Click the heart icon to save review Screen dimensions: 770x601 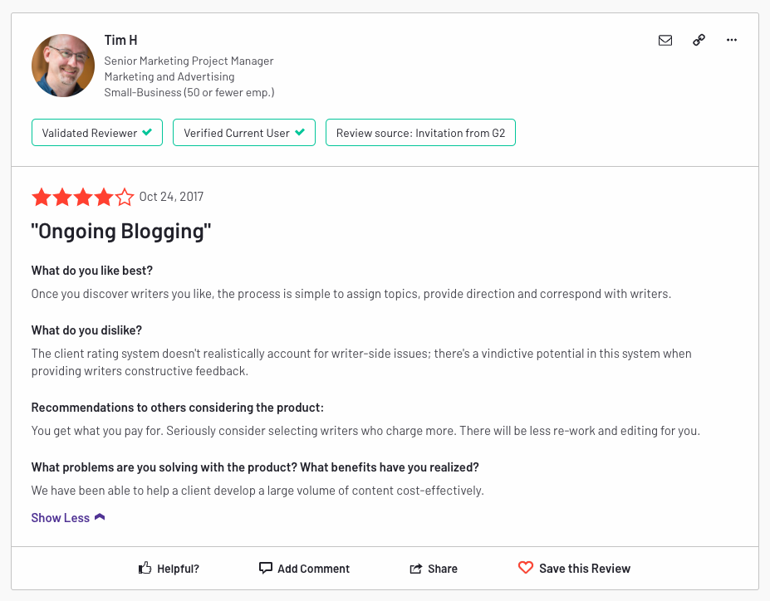click(526, 568)
